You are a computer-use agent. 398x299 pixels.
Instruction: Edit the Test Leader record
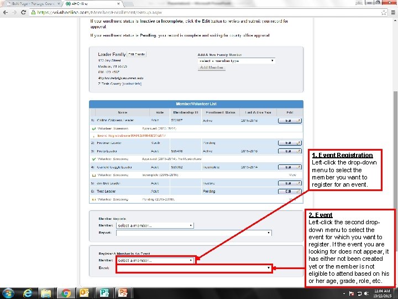[290, 191]
